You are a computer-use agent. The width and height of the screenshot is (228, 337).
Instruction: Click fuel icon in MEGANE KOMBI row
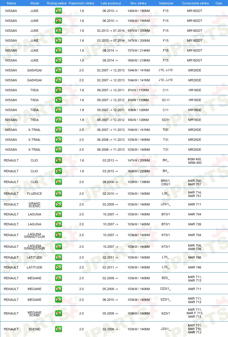[58, 313]
